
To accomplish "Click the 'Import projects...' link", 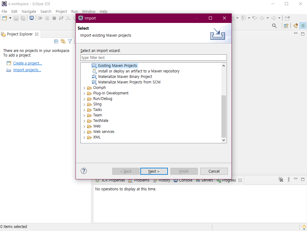I will click(27, 70).
